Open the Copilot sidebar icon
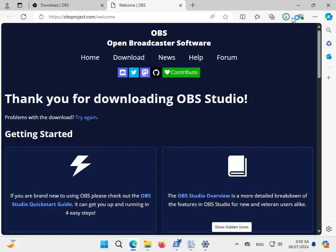Image resolution: width=336 pixels, height=252 pixels. [329, 17]
